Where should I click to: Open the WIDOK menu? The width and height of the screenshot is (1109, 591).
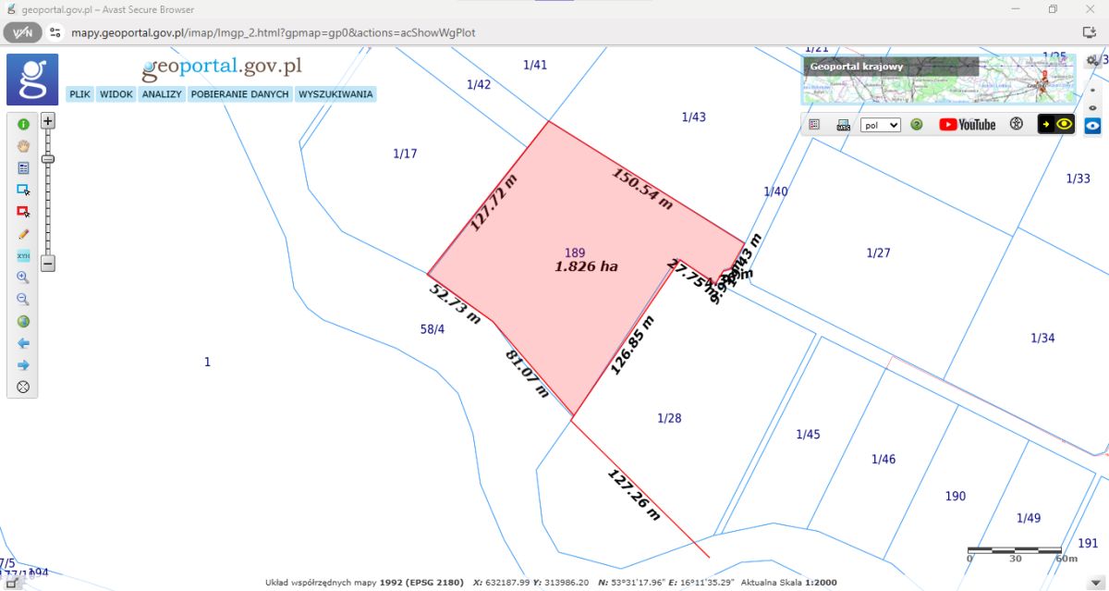pyautogui.click(x=116, y=94)
